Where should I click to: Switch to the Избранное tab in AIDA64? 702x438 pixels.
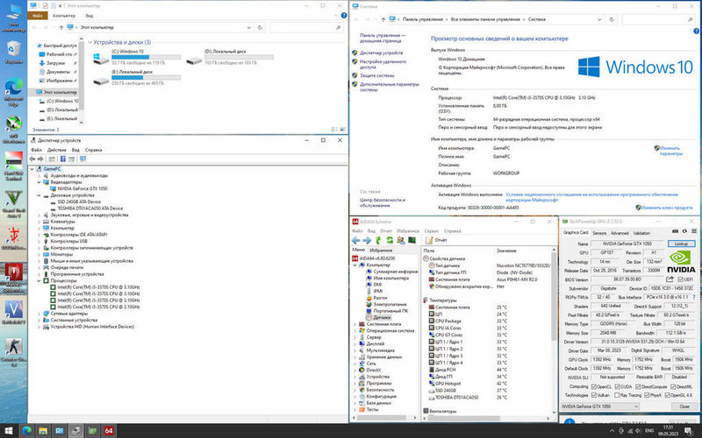pos(381,251)
